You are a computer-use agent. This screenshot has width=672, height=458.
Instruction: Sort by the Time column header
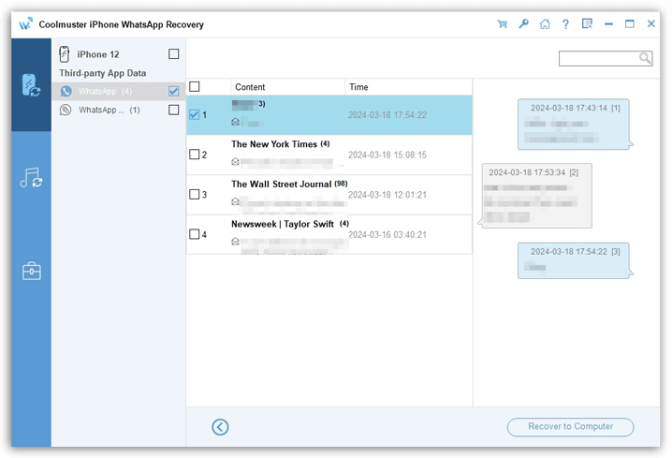pos(408,87)
